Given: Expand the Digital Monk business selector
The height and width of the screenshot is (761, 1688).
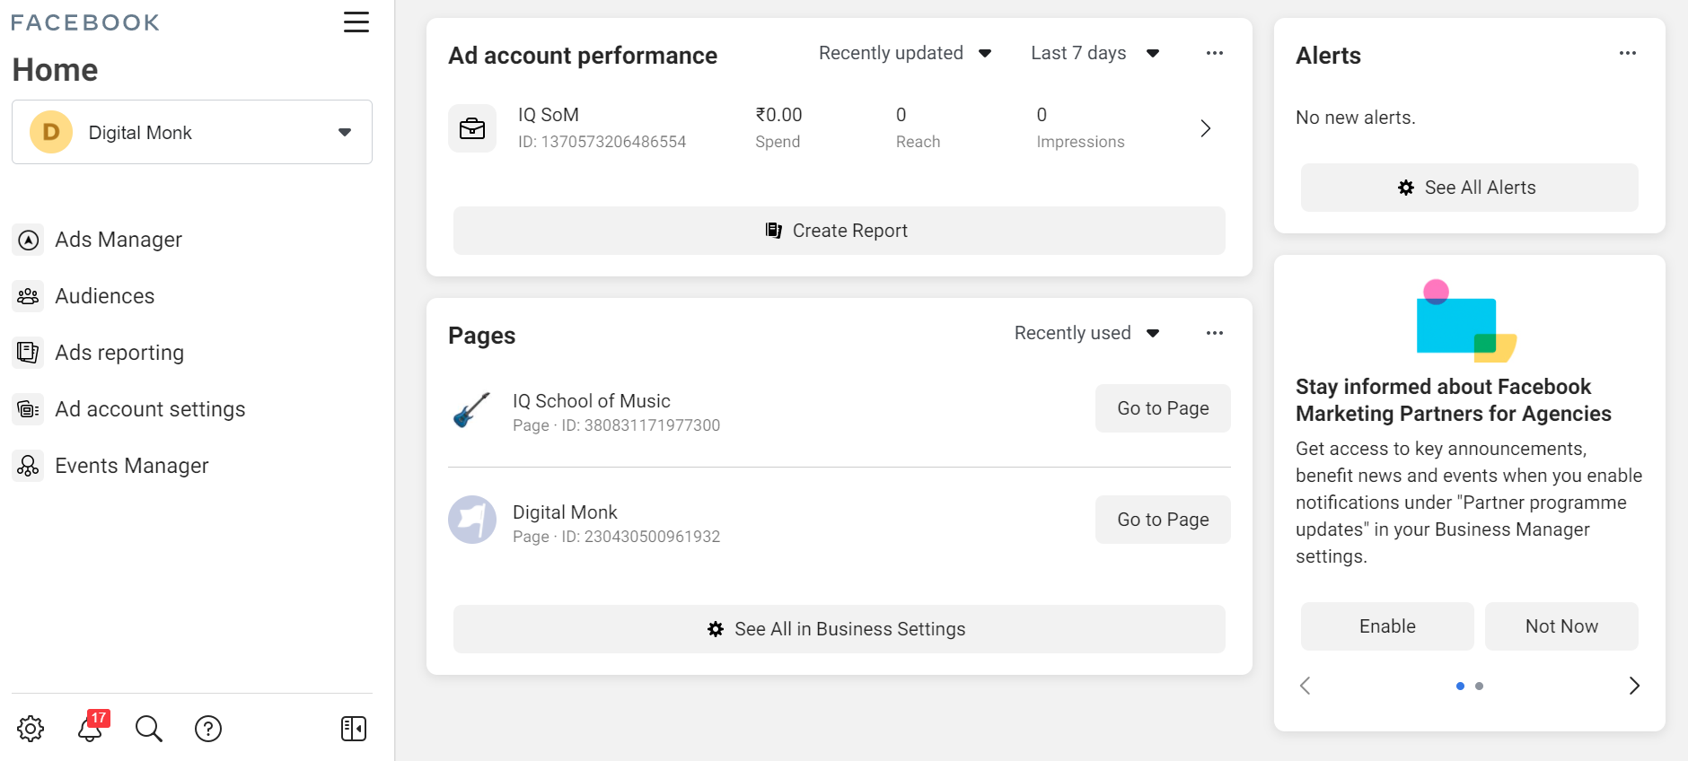Looking at the screenshot, I should tap(192, 132).
